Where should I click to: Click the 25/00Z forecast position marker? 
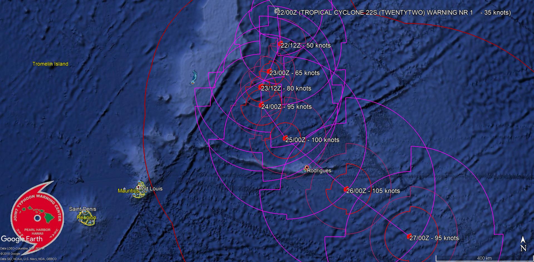pos(285,138)
